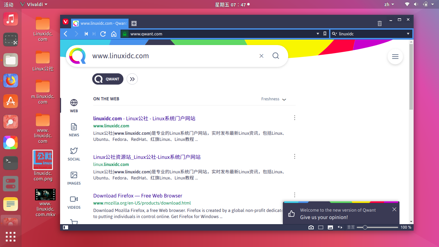Toggle the Vivaldi side panel
Viewport: 439px width, 247px height.
tap(66, 227)
